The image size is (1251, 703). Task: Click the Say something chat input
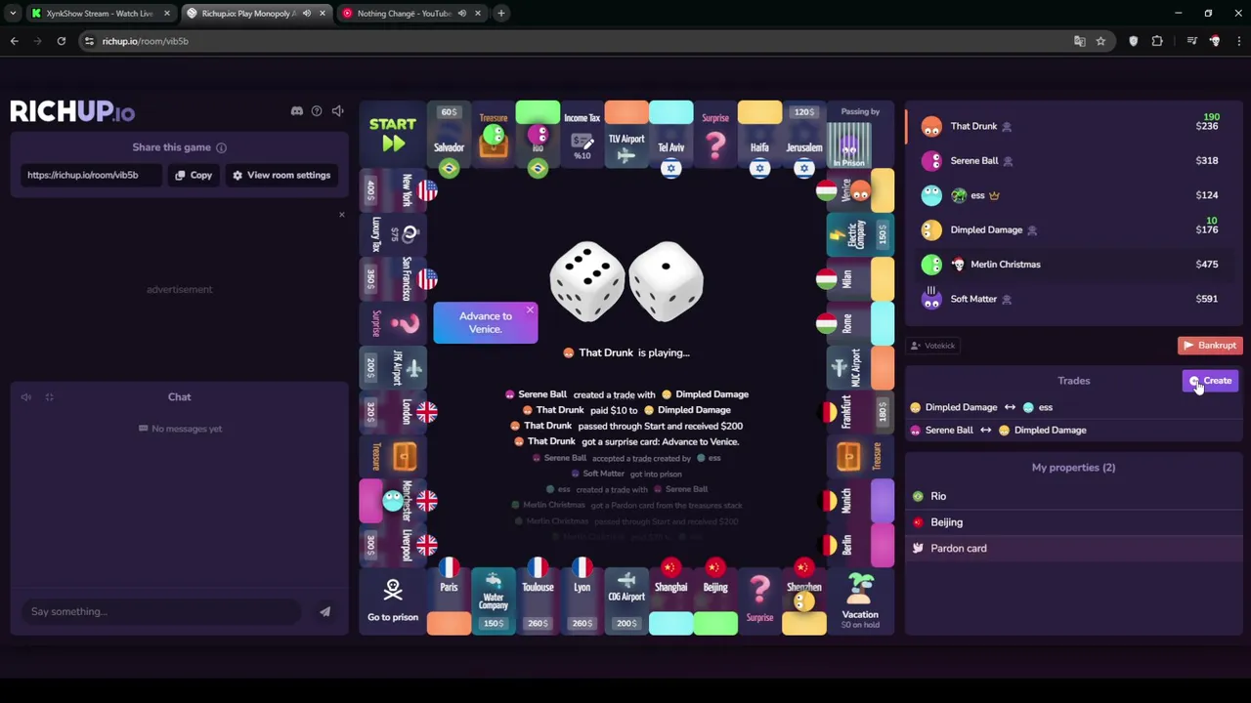tap(161, 611)
